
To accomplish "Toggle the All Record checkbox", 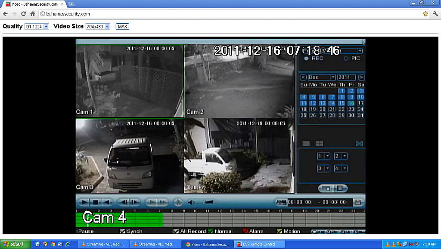I will coord(176,231).
